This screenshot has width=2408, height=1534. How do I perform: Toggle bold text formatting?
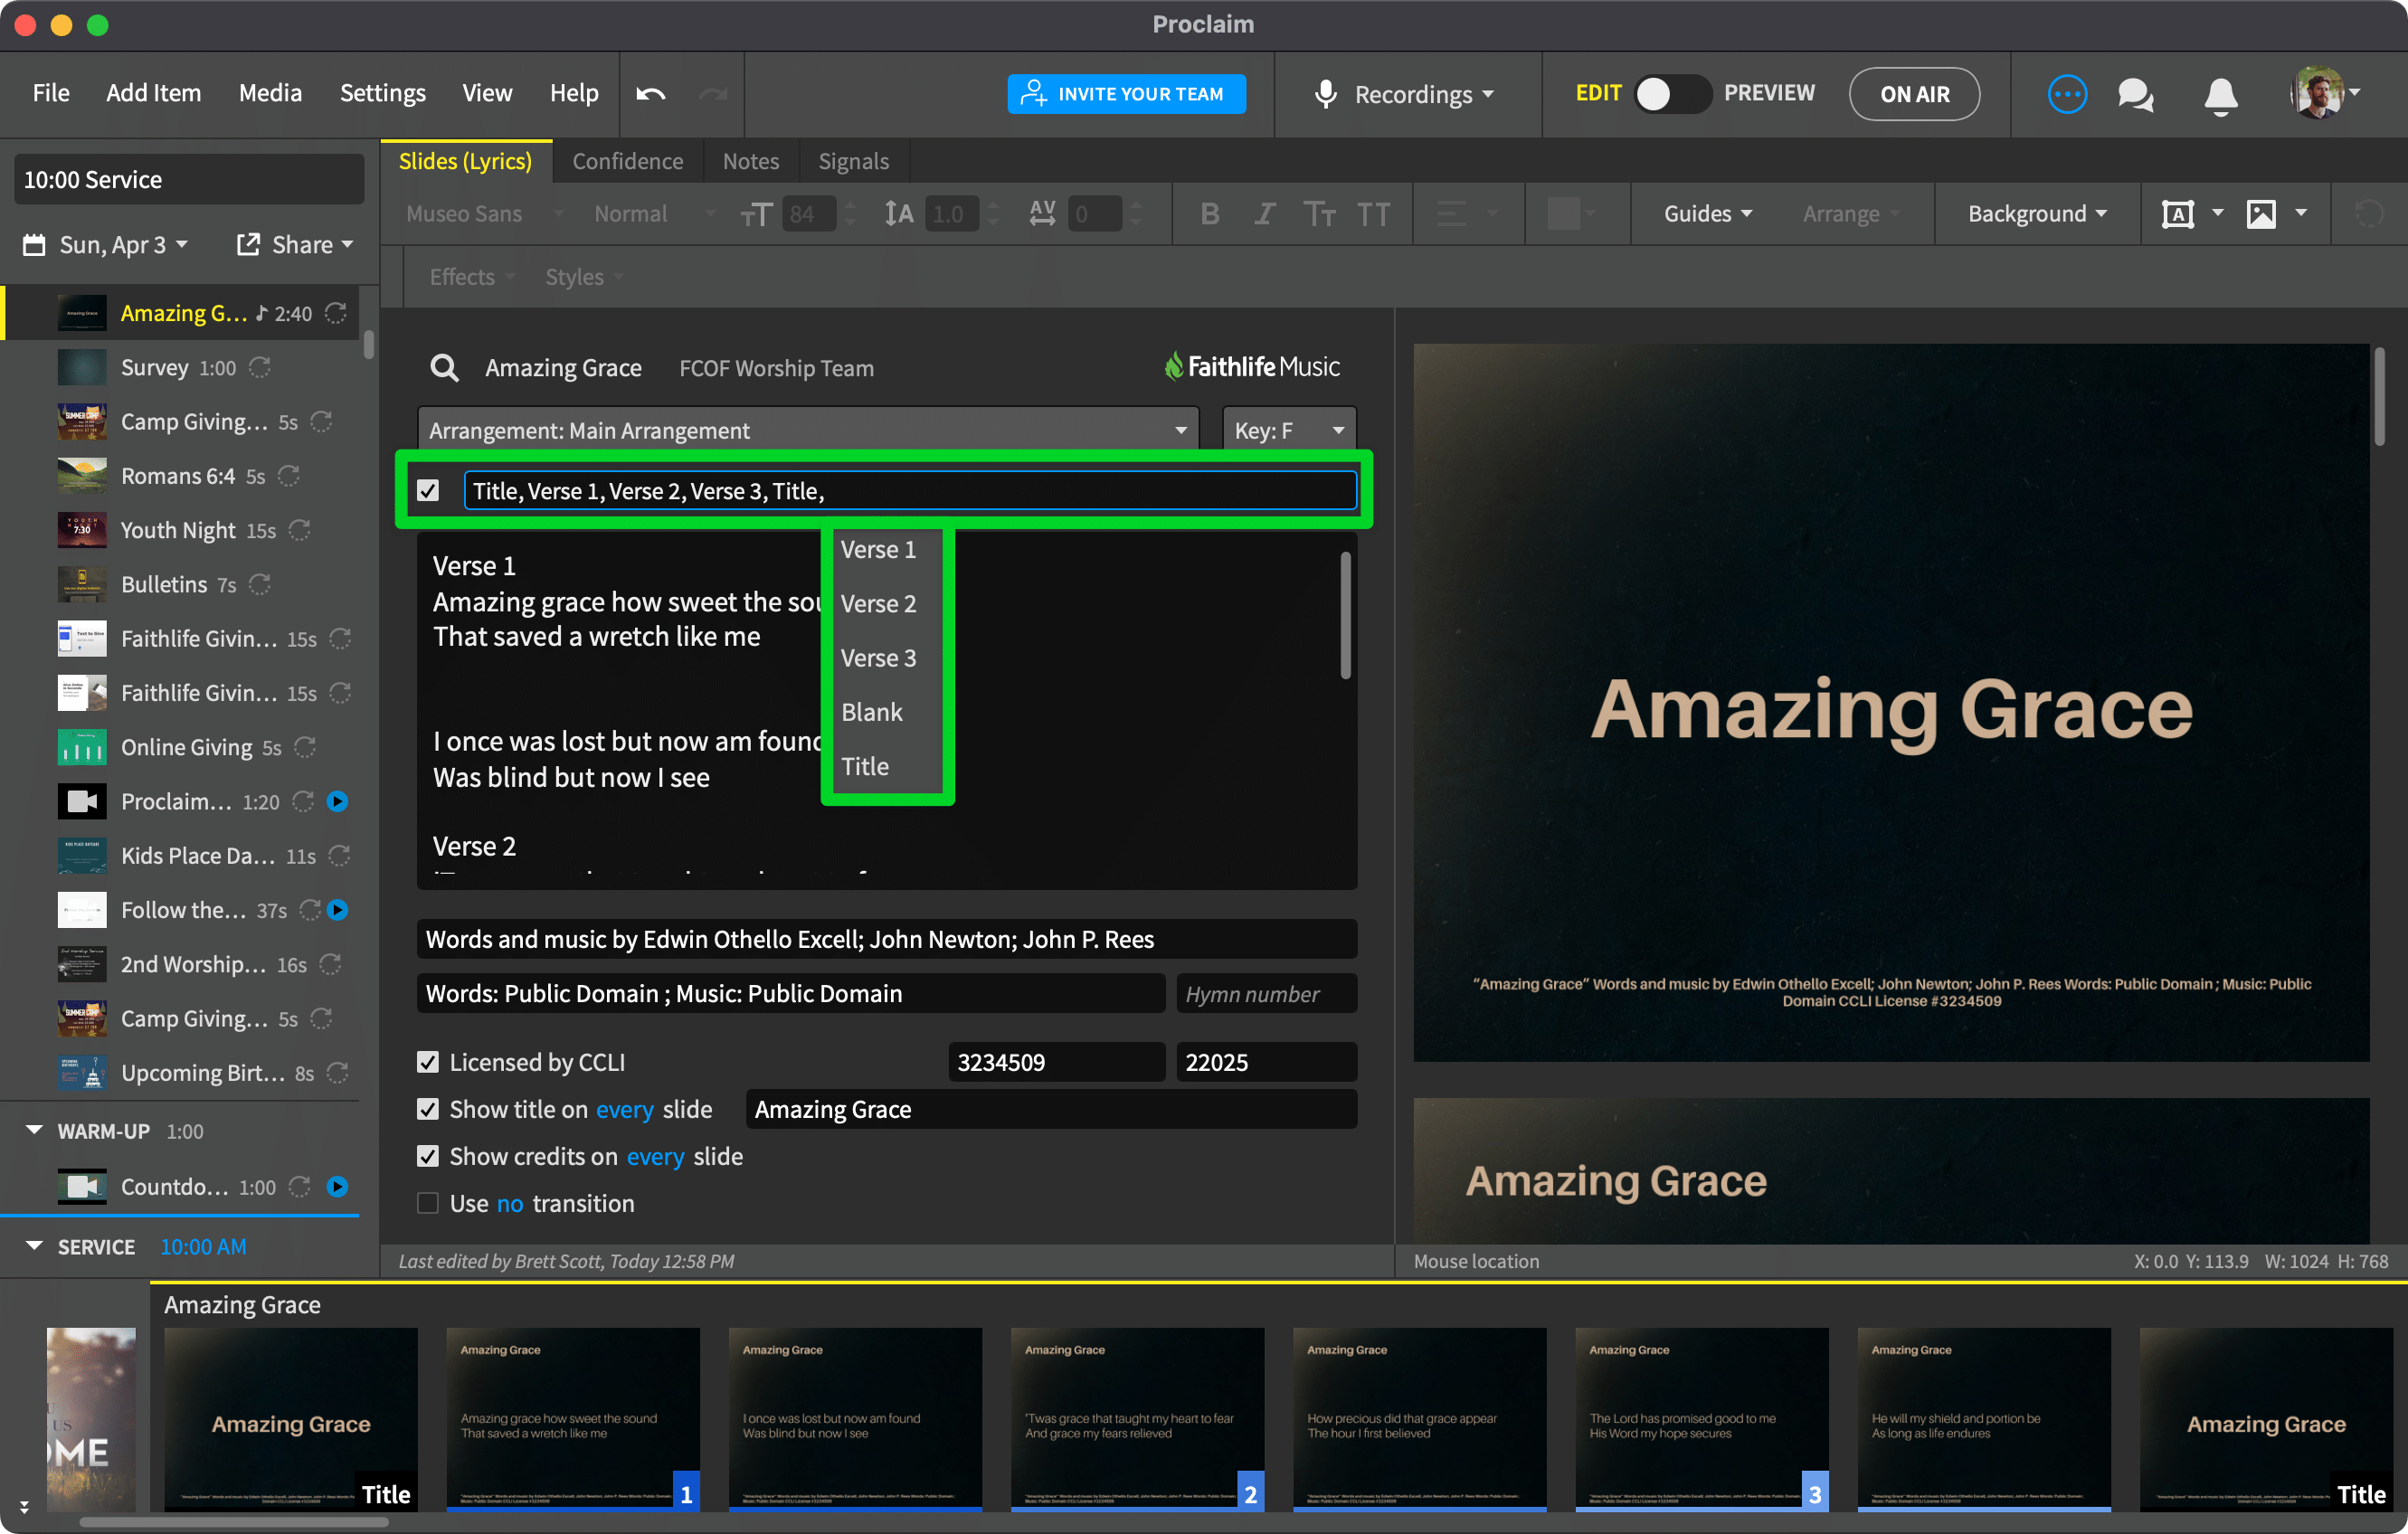[1209, 214]
